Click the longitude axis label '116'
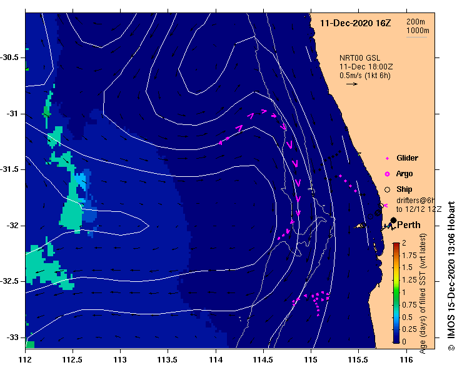The width and height of the screenshot is (462, 370). click(x=406, y=359)
